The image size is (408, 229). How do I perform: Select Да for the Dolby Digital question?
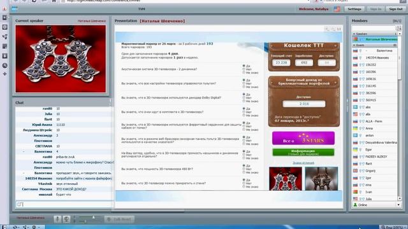pyautogui.click(x=244, y=94)
